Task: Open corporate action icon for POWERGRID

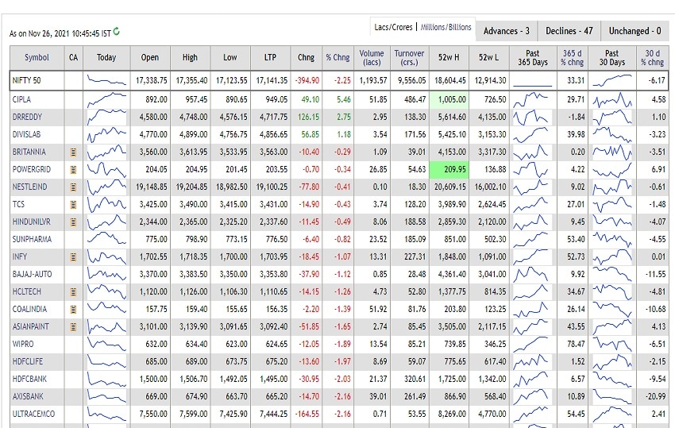Action: click(x=73, y=170)
